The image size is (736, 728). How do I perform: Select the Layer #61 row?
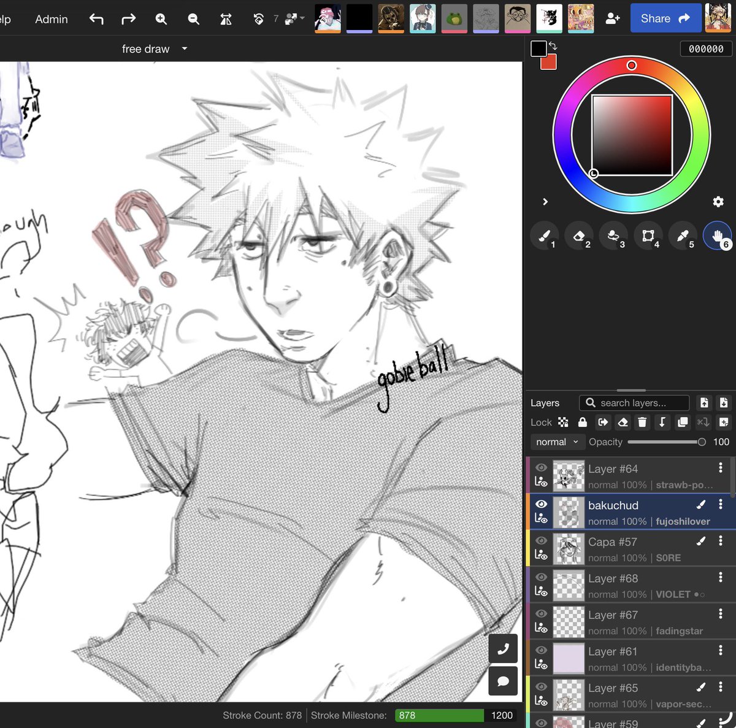tap(632, 659)
